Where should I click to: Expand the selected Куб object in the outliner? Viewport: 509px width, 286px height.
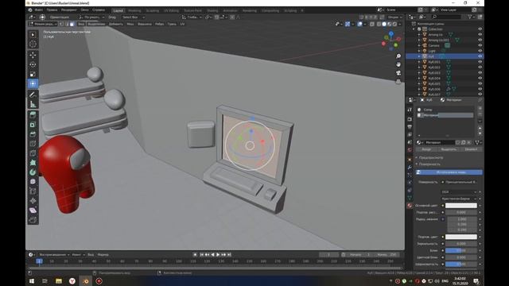pos(419,56)
